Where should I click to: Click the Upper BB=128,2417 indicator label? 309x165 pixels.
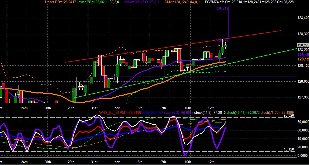[60, 2]
